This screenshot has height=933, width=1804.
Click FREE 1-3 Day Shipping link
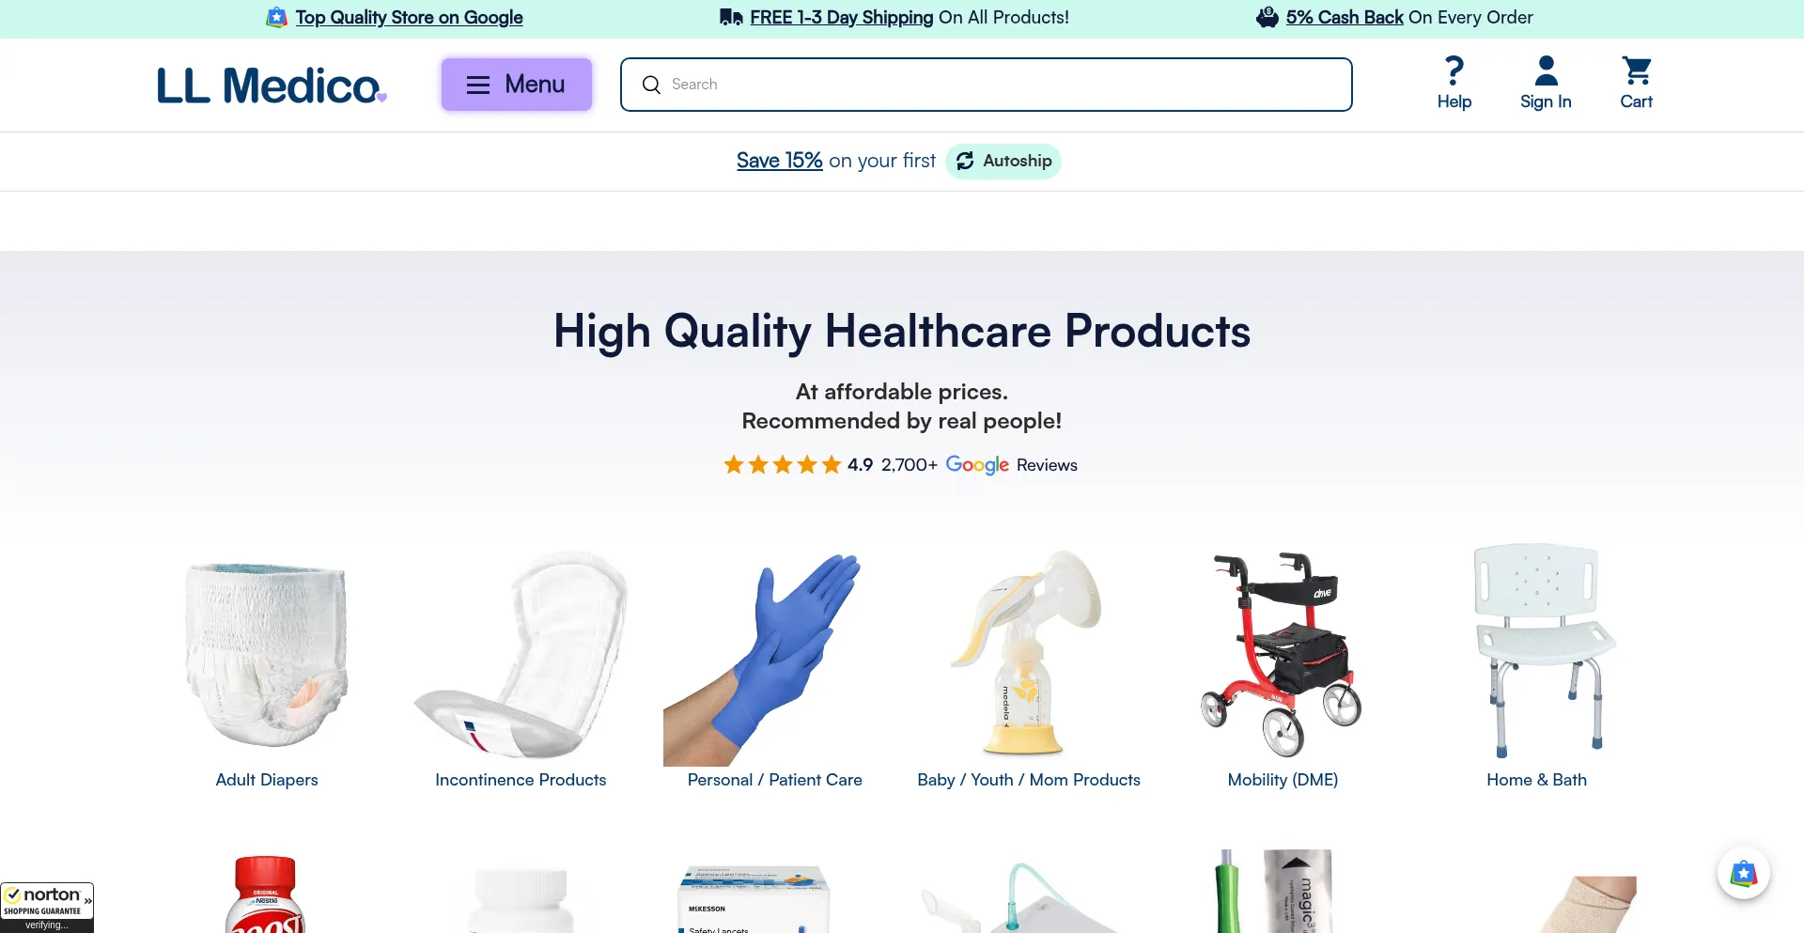point(842,17)
